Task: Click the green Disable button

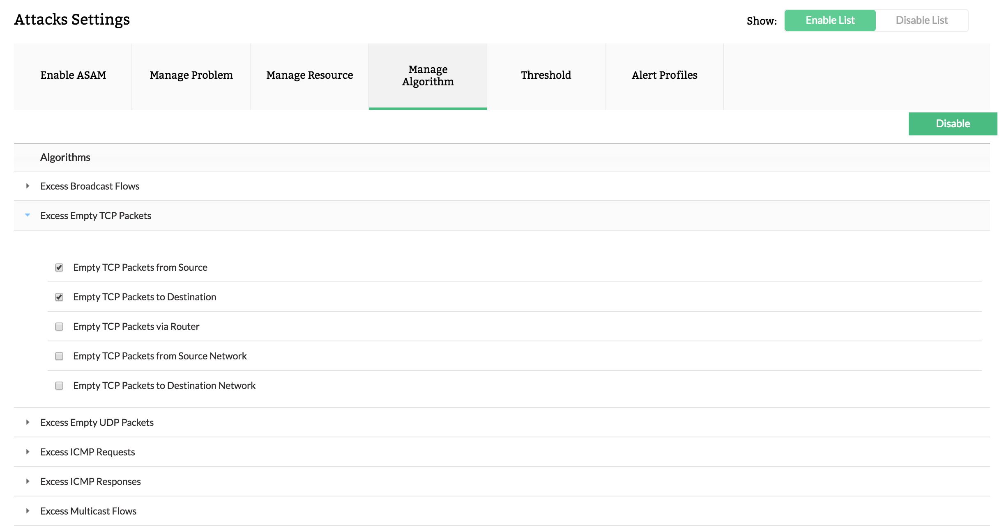Action: pyautogui.click(x=952, y=123)
